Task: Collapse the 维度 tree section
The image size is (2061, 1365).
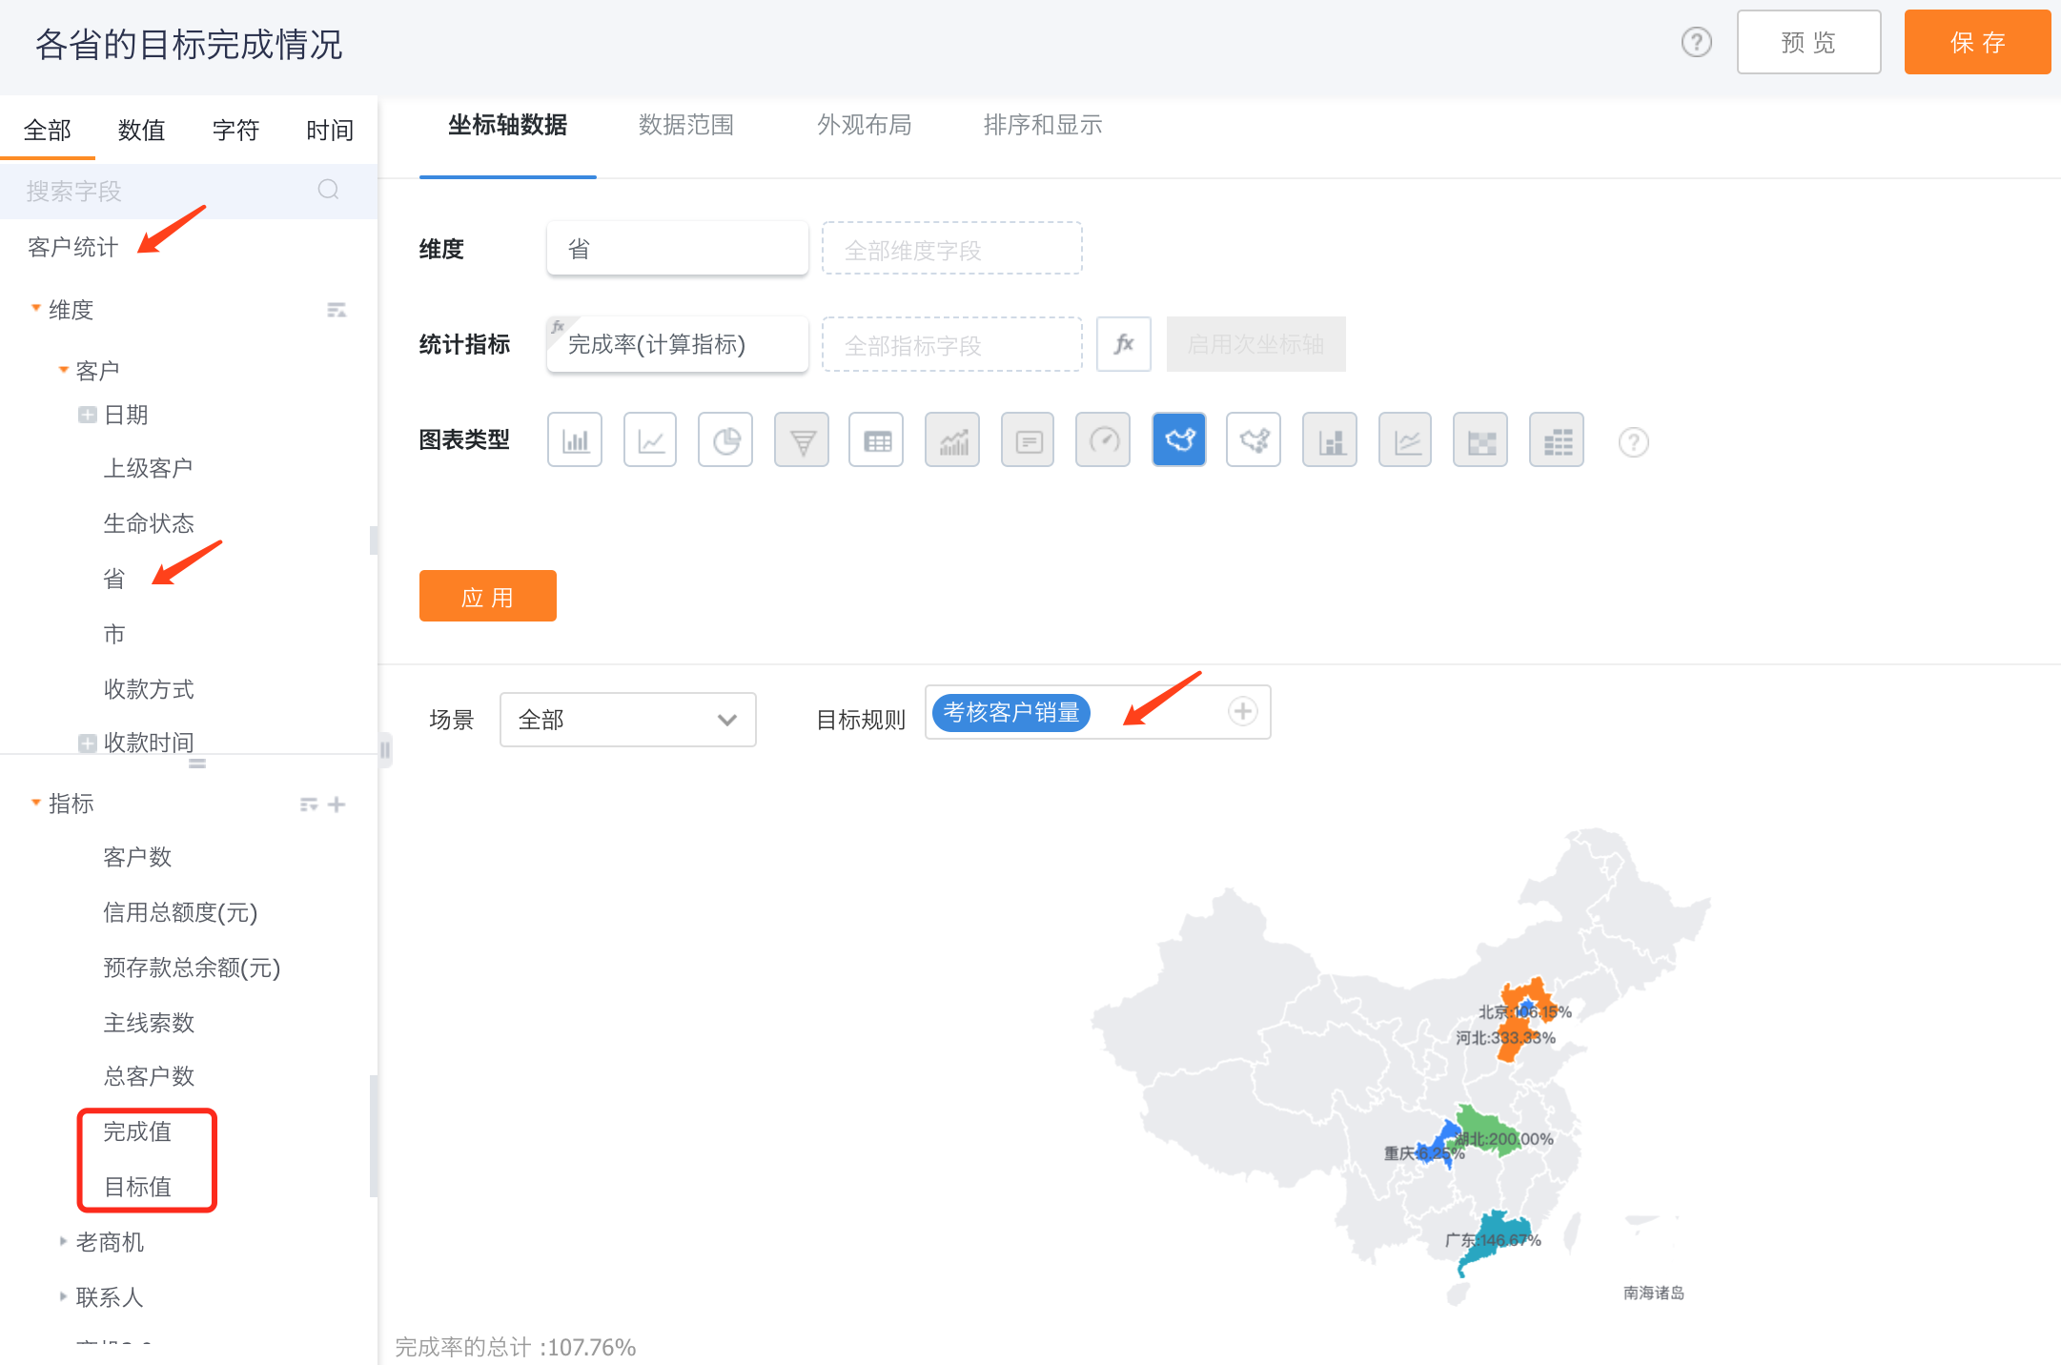Action: [x=36, y=309]
